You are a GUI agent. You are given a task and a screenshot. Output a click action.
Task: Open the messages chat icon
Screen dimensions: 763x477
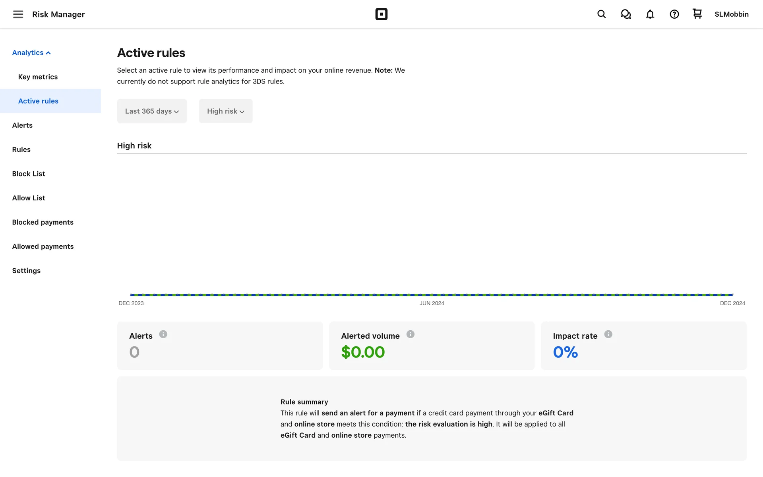coord(626,14)
